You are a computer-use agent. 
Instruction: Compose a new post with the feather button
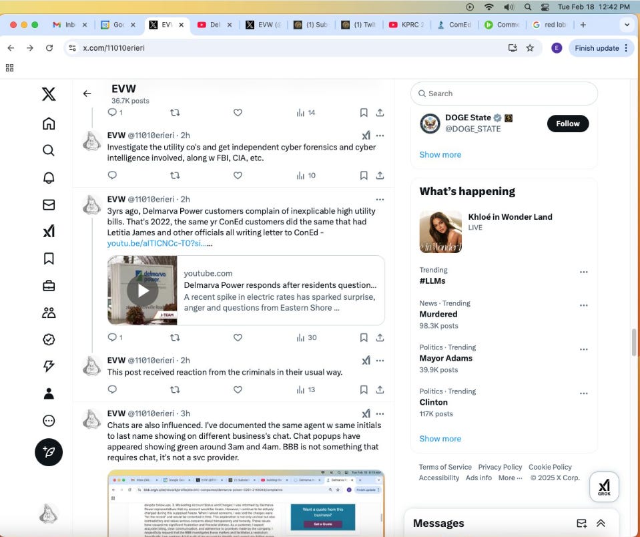pyautogui.click(x=49, y=452)
